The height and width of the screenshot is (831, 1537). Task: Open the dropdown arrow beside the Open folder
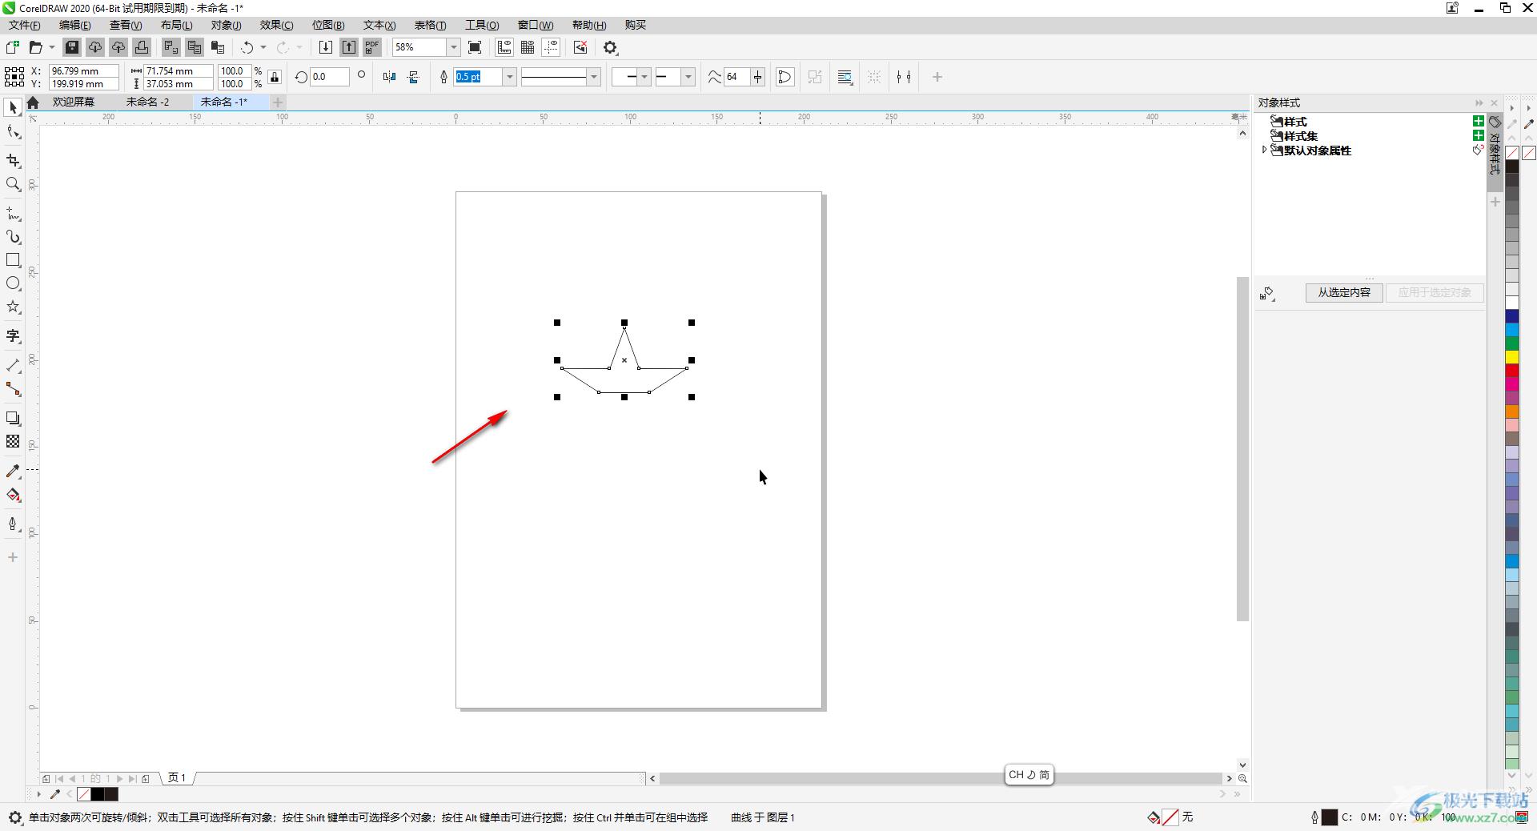51,47
